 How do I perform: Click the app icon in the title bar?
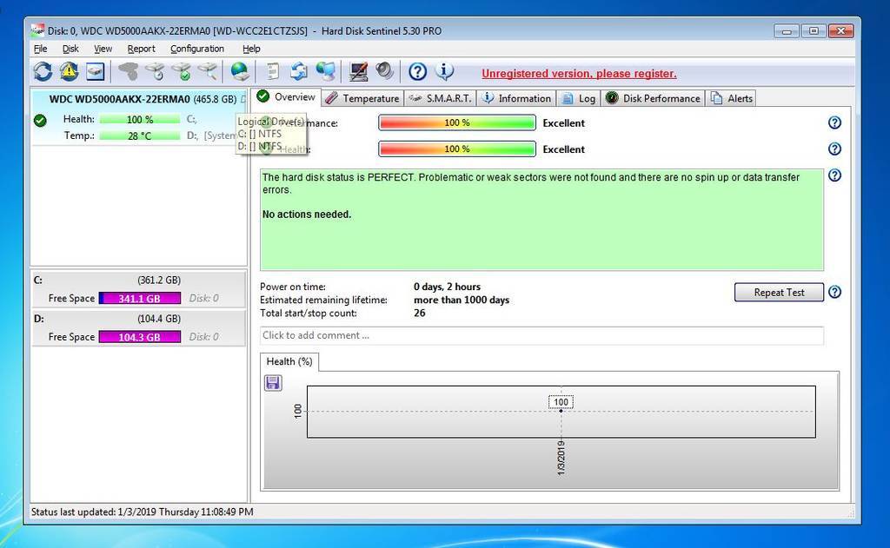(37, 30)
